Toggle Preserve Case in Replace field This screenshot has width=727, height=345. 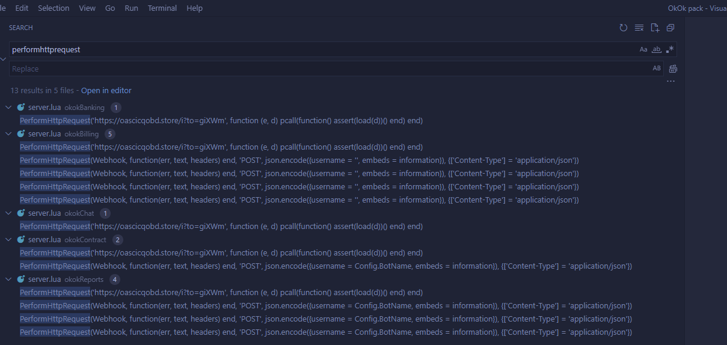click(x=657, y=69)
